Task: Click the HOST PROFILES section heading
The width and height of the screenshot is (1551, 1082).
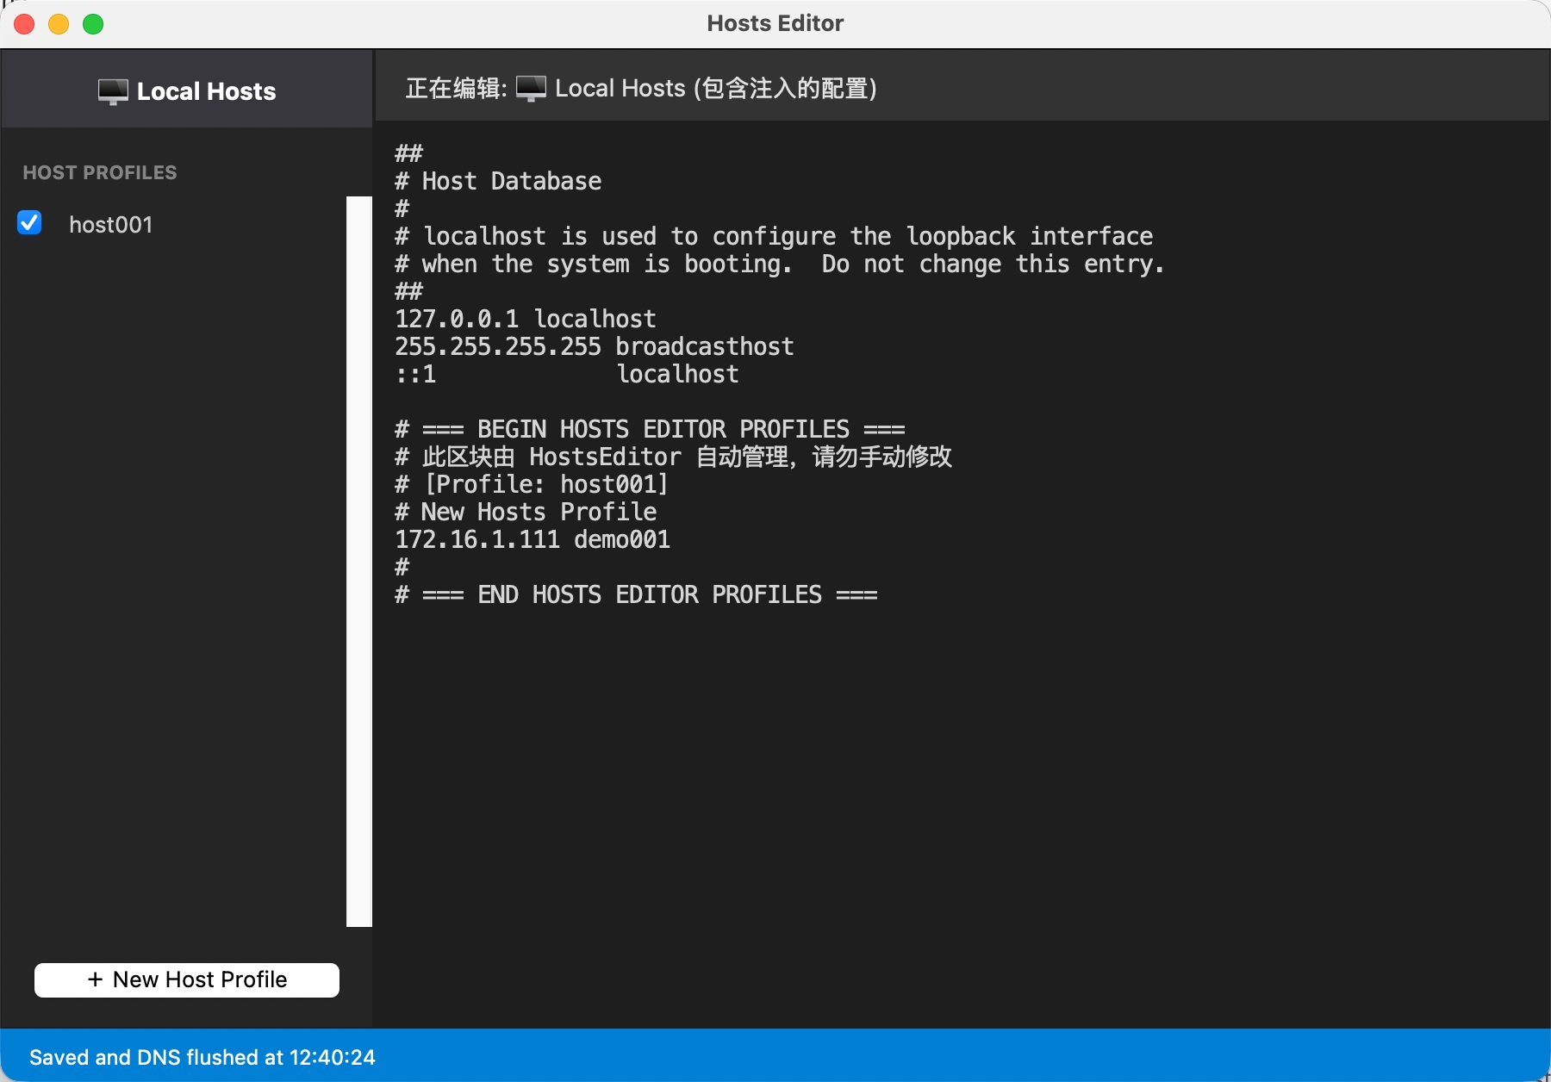Action: [x=100, y=172]
